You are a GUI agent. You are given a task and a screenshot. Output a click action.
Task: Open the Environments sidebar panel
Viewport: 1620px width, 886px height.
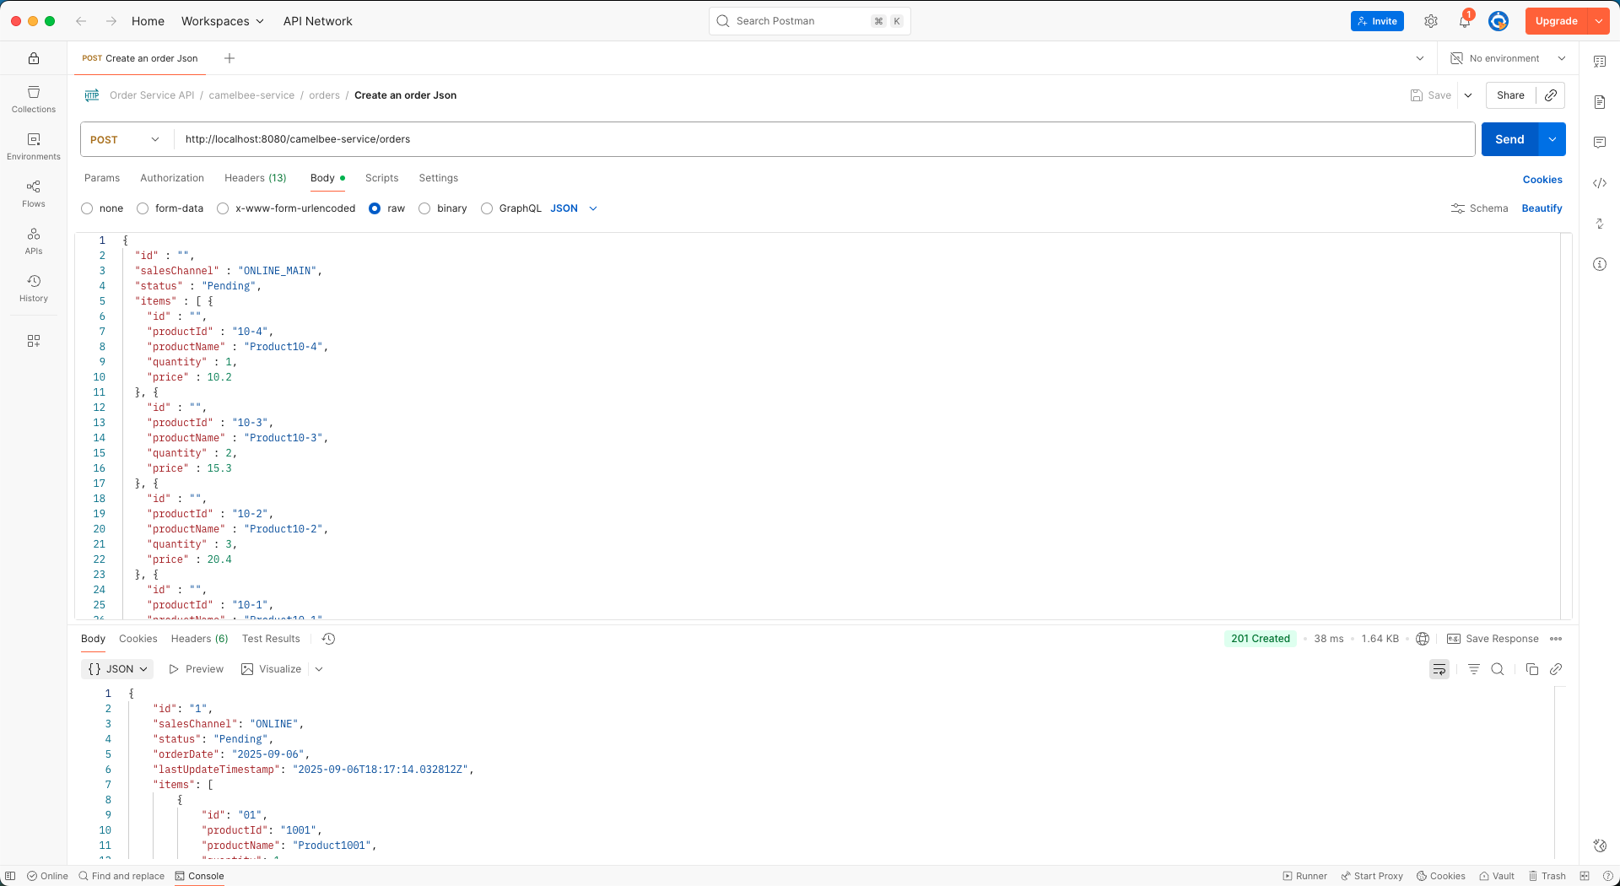pyautogui.click(x=33, y=145)
